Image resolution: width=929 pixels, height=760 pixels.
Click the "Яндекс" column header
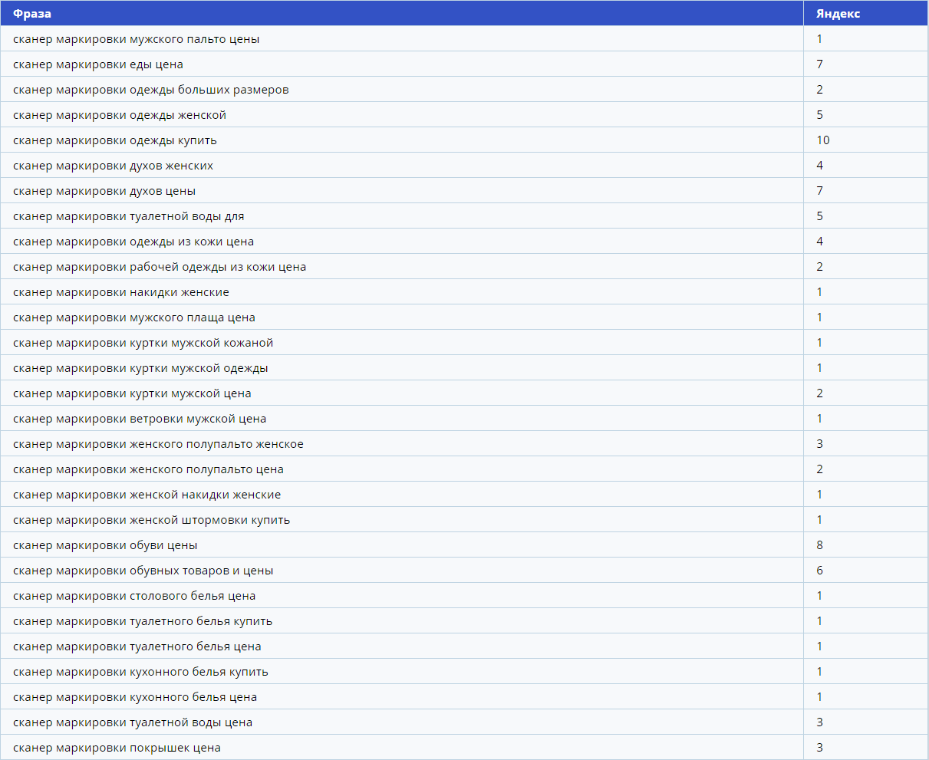point(866,14)
